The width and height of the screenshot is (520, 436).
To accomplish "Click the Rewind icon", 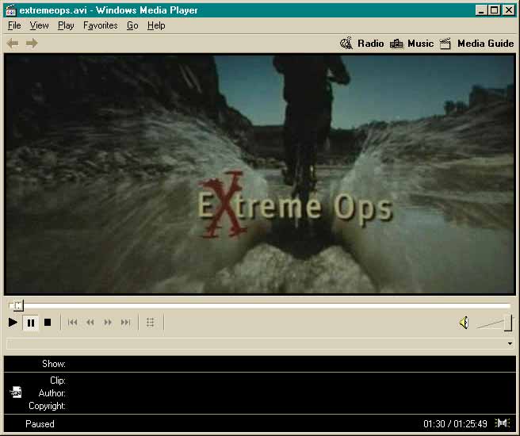I will 90,323.
